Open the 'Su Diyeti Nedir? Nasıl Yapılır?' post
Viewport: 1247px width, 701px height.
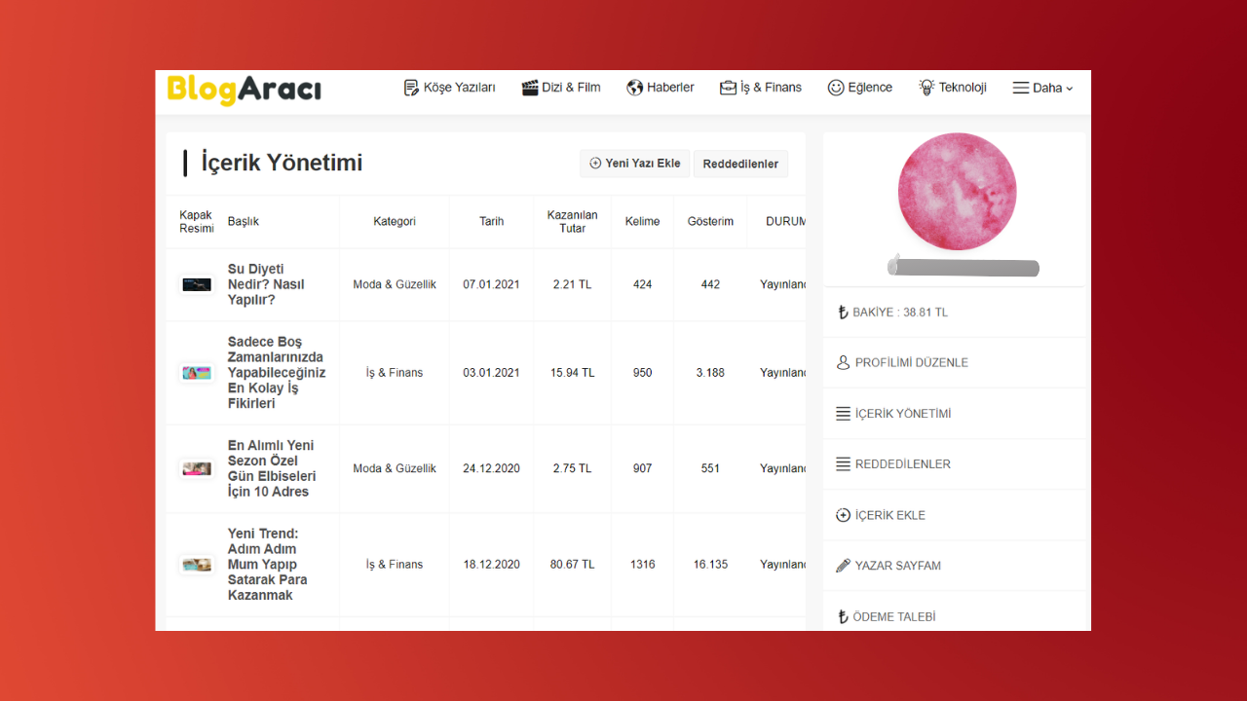pos(266,284)
